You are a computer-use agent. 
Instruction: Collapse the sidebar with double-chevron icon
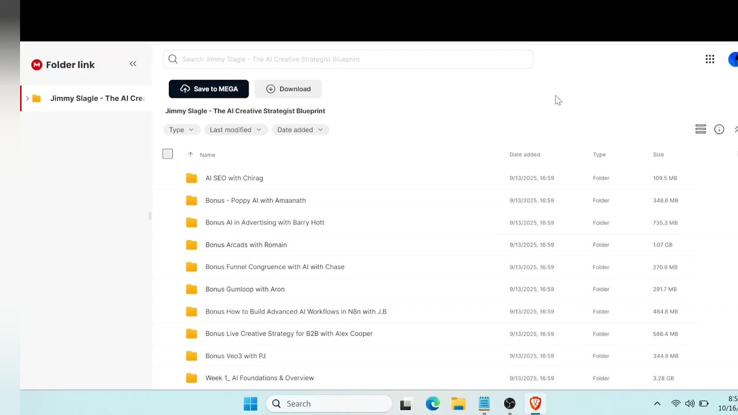133,64
